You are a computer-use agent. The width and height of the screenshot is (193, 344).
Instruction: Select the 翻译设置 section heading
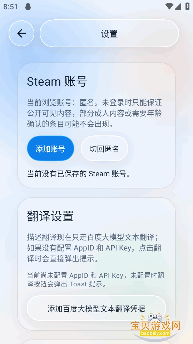coord(50,216)
